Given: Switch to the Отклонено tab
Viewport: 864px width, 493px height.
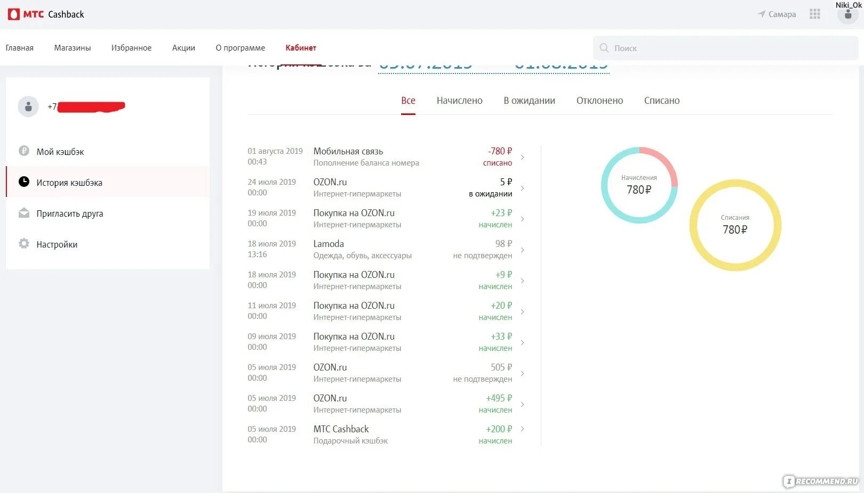Looking at the screenshot, I should click(x=599, y=101).
